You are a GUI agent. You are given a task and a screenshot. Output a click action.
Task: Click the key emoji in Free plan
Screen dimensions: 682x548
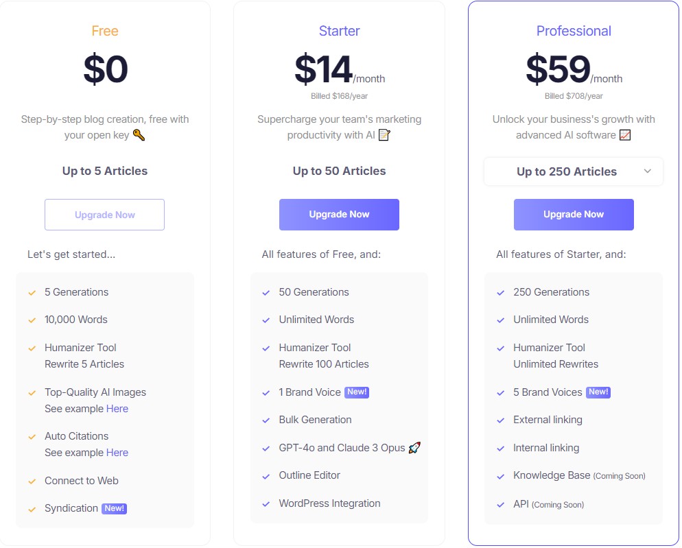tap(139, 135)
